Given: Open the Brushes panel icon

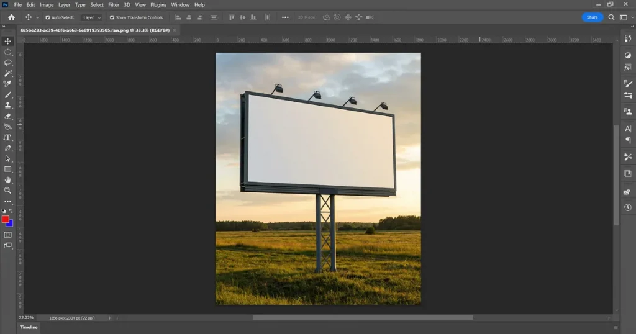Looking at the screenshot, I should (628, 83).
